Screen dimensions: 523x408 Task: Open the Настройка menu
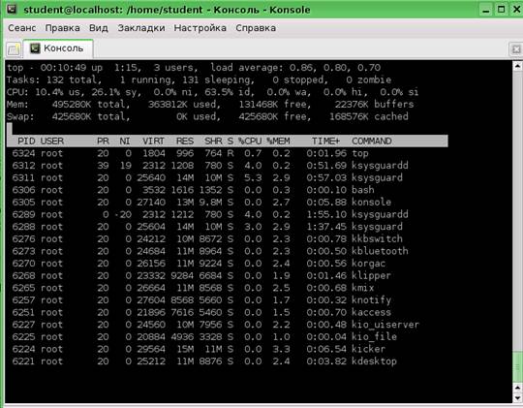click(x=200, y=28)
